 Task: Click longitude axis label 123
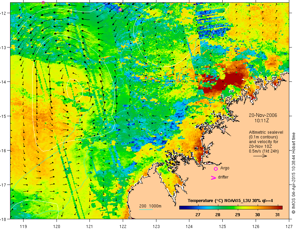[x=156, y=226]
